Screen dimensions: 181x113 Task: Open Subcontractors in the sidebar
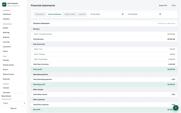[x=9, y=74]
